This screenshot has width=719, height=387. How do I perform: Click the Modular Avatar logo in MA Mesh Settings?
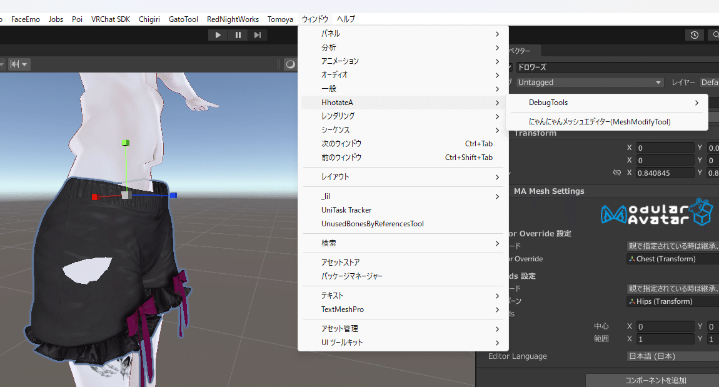coord(656,211)
